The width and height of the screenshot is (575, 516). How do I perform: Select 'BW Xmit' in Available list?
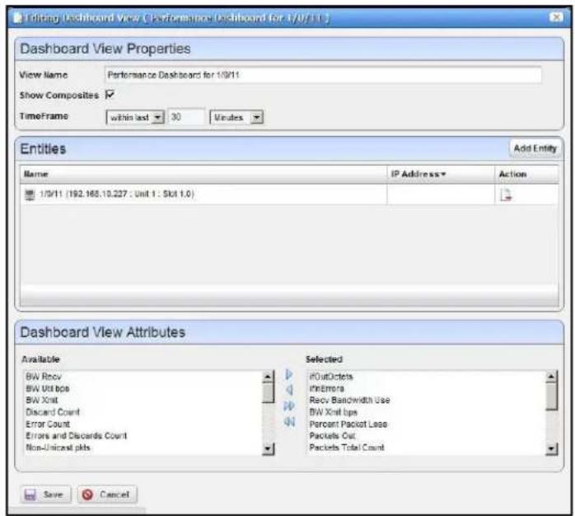click(x=41, y=400)
